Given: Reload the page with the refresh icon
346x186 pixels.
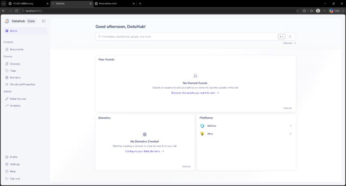Looking at the screenshot, I should pos(17,11).
